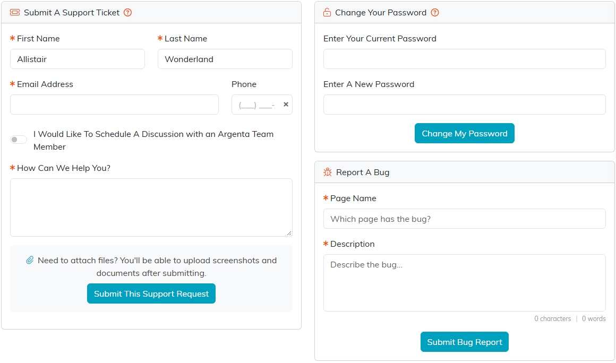This screenshot has height=363, width=616.
Task: Click the 'How Can We Help You?' label
Action: 64,168
